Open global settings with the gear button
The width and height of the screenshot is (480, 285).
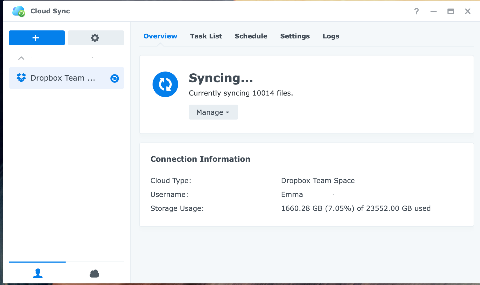pyautogui.click(x=96, y=38)
